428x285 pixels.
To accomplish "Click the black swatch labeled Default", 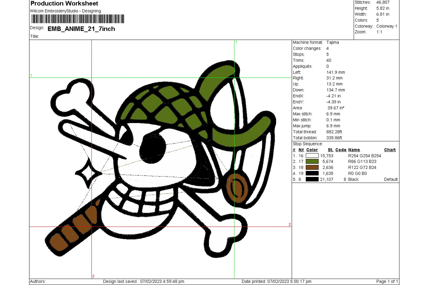I will coord(312,179).
